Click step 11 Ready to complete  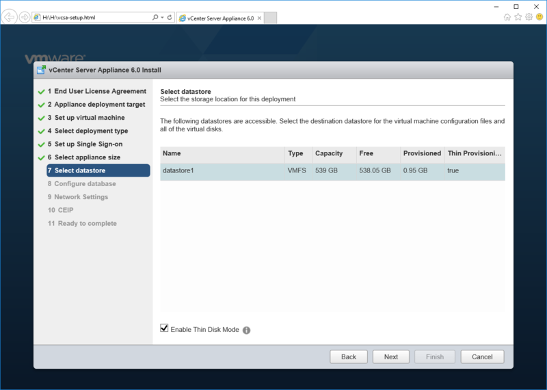(x=82, y=224)
